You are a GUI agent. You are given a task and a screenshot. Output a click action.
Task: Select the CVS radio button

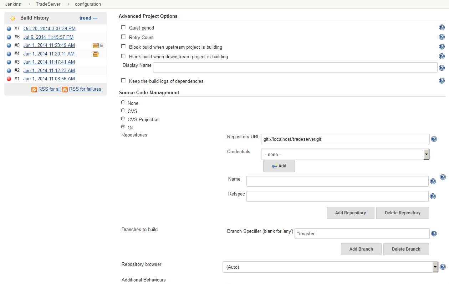click(x=123, y=111)
